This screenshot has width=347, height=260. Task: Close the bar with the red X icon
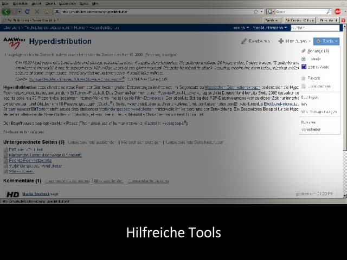pos(343,21)
